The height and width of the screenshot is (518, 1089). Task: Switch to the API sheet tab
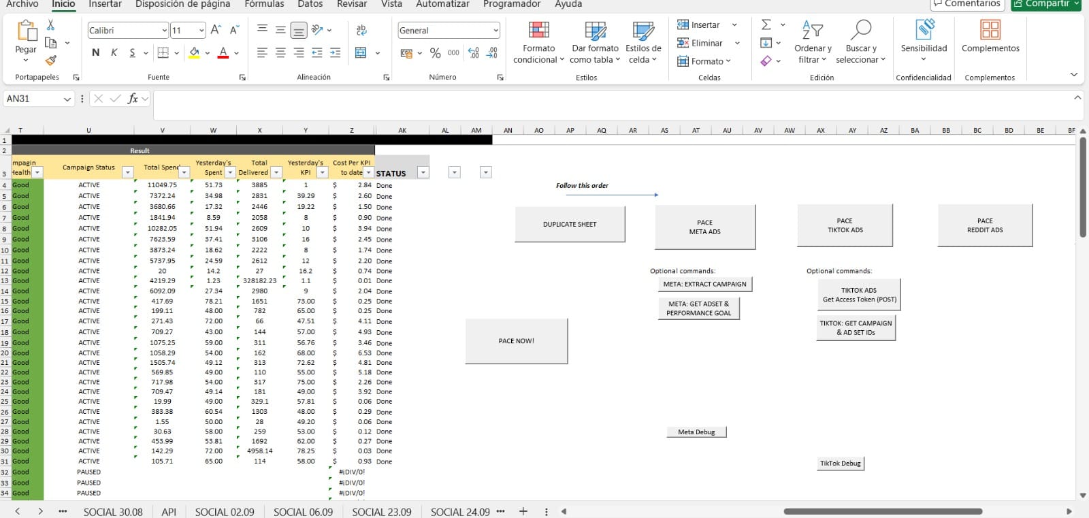tap(169, 512)
